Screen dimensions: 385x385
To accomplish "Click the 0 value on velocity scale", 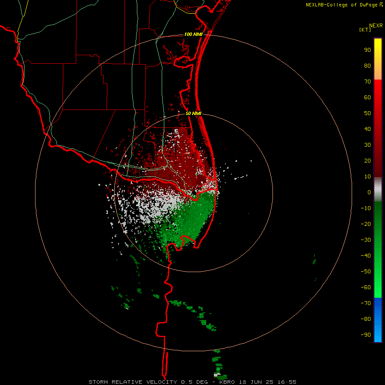I will coord(369,192).
